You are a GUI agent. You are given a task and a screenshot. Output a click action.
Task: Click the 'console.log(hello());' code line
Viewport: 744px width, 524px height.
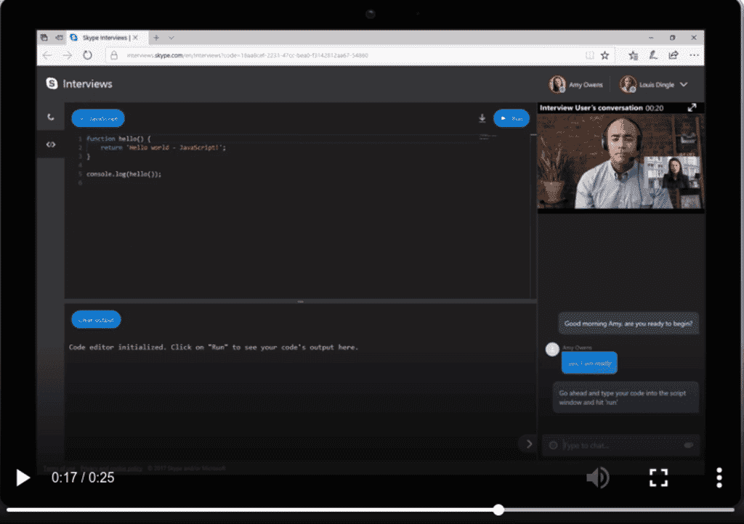124,174
